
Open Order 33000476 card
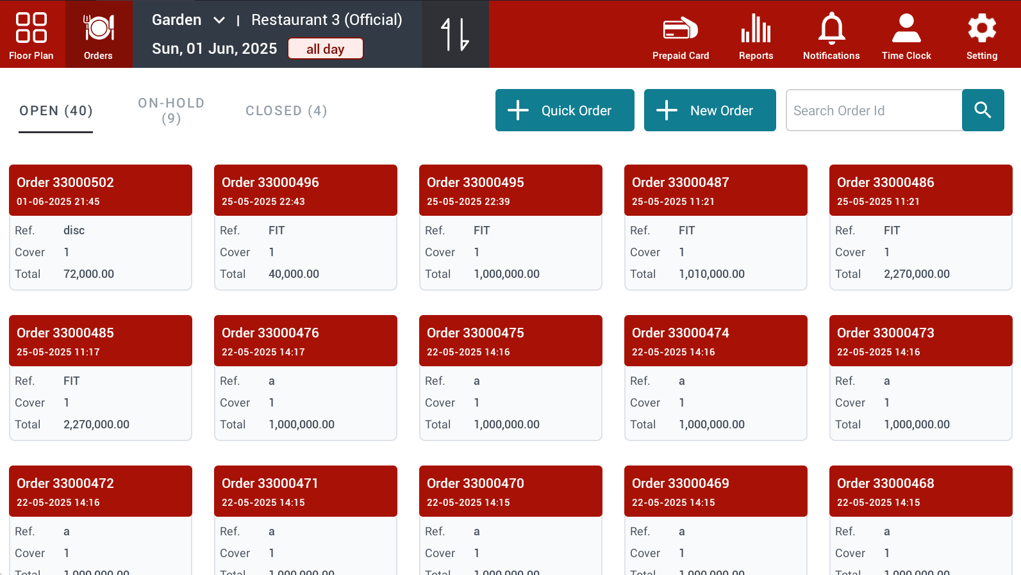(306, 378)
